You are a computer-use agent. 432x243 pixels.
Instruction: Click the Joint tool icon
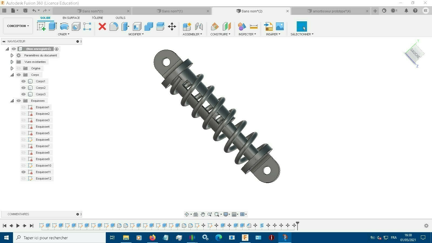[199, 26]
